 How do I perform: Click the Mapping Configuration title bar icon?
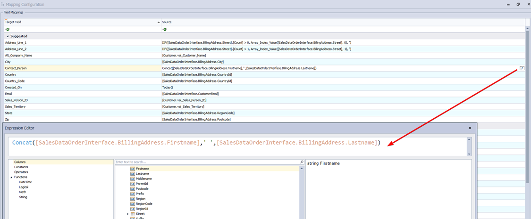[3, 4]
